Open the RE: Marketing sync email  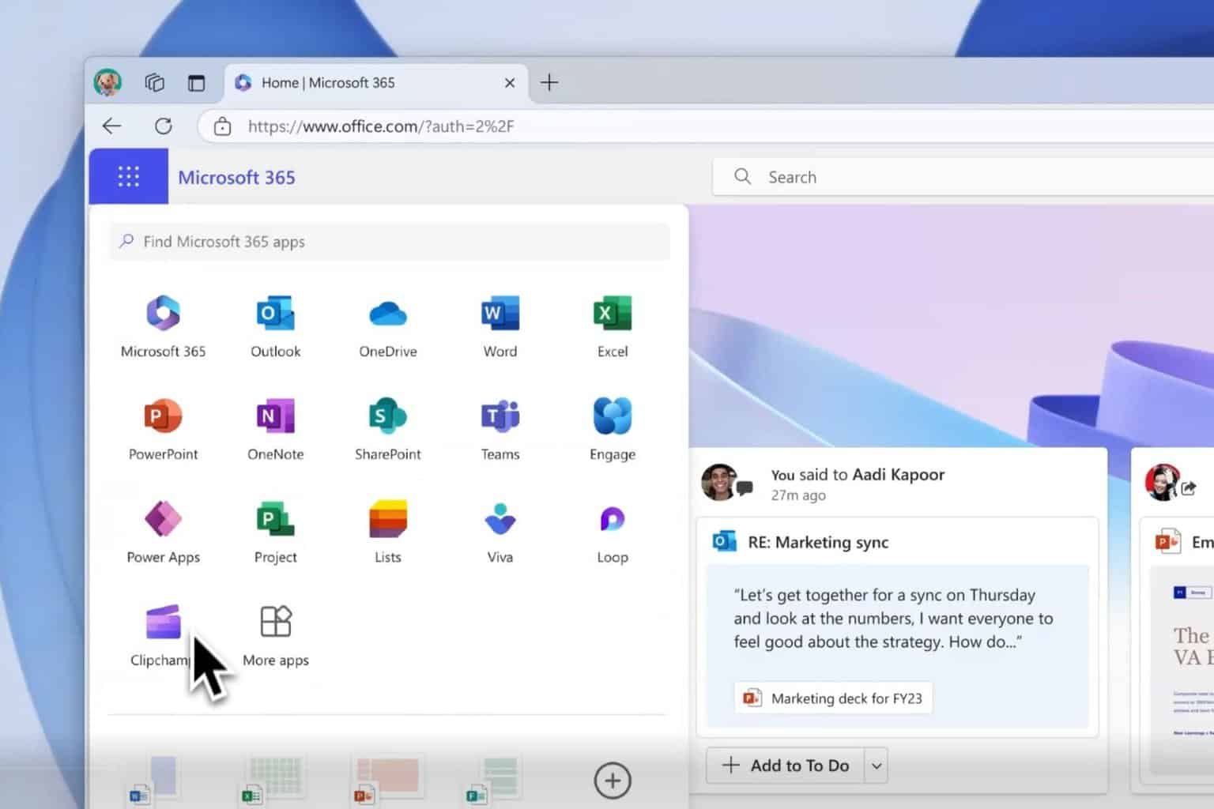pyautogui.click(x=818, y=542)
